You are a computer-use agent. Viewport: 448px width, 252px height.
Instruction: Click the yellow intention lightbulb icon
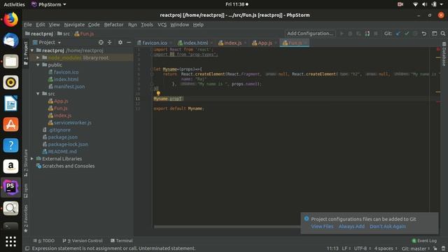pyautogui.click(x=158, y=93)
